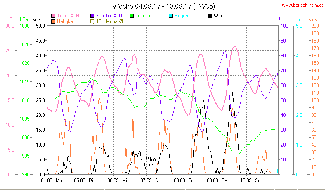Click the 1015 value on the hPa axis
This screenshot has height=190, width=326.
click(24, 82)
